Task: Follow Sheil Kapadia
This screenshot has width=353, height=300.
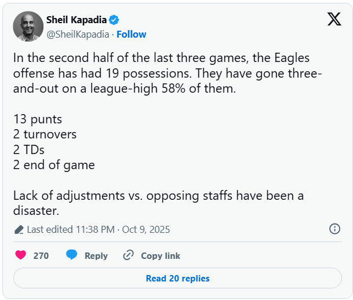Action: pyautogui.click(x=132, y=34)
